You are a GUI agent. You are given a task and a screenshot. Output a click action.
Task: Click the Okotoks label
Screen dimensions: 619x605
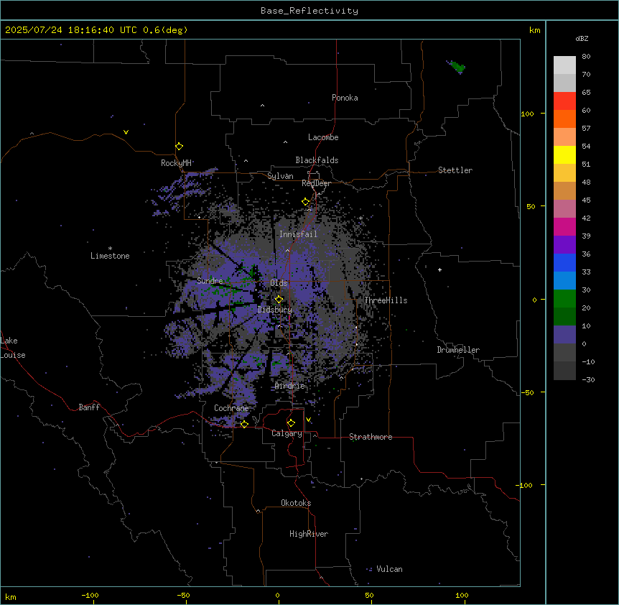point(296,503)
